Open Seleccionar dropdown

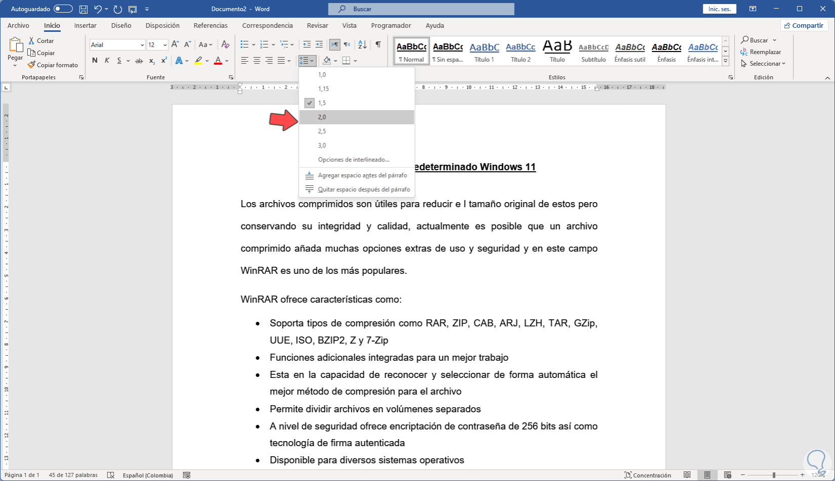pyautogui.click(x=763, y=64)
